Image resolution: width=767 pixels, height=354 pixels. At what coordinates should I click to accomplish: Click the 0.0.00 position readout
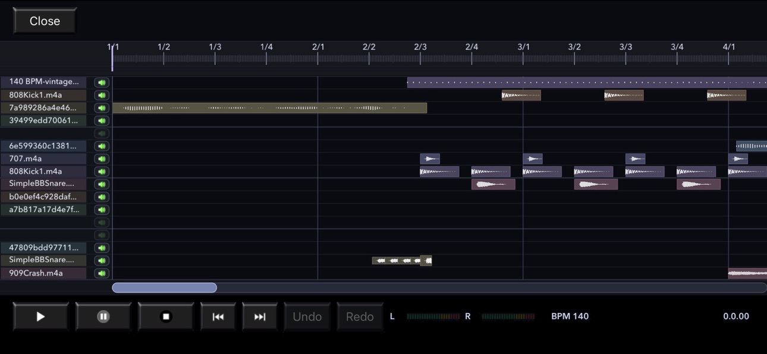coord(736,316)
